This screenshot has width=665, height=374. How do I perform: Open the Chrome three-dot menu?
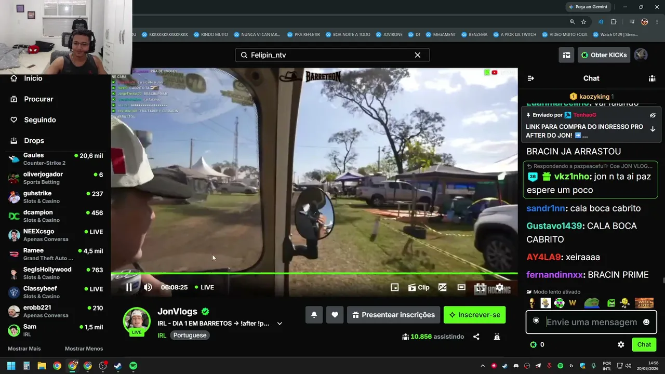pos(657,22)
